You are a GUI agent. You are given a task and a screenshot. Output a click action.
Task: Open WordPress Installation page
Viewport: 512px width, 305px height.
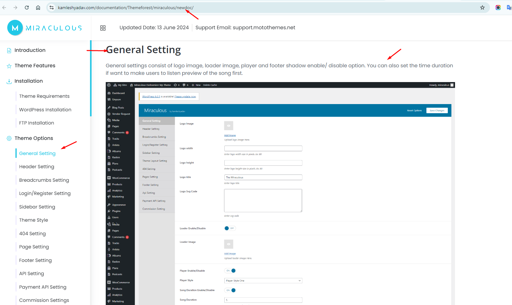(45, 110)
